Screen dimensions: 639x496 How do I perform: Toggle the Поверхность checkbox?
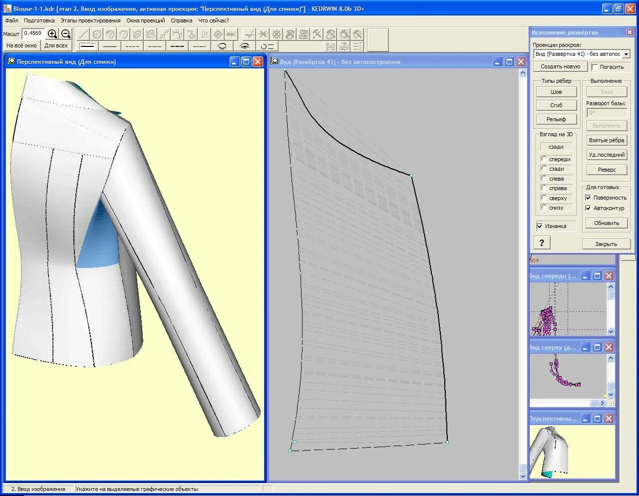588,198
